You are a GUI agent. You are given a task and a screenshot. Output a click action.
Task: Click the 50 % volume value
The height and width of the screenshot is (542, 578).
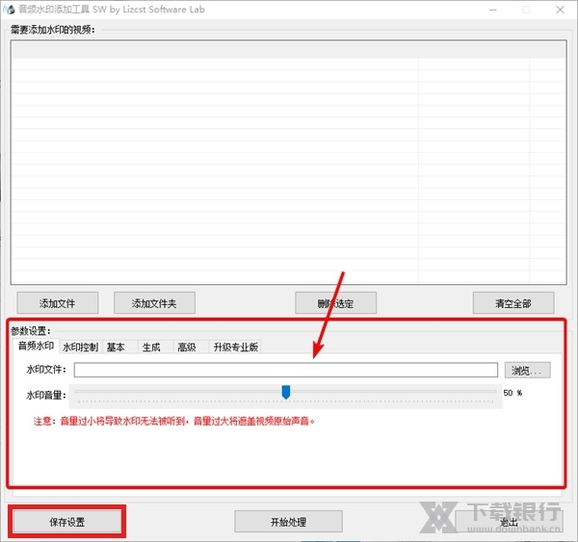(512, 393)
